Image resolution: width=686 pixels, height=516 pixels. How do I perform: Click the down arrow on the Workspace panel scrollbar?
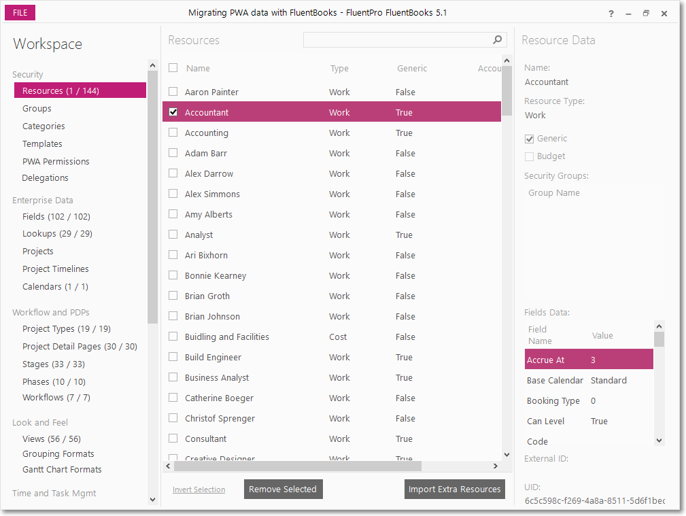(x=152, y=500)
